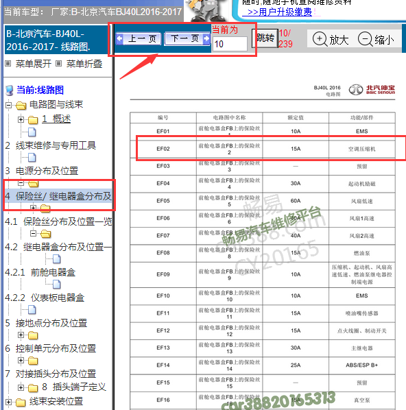Open page icon below 1 概述
Screen dimensions: 406x410
coord(32,132)
